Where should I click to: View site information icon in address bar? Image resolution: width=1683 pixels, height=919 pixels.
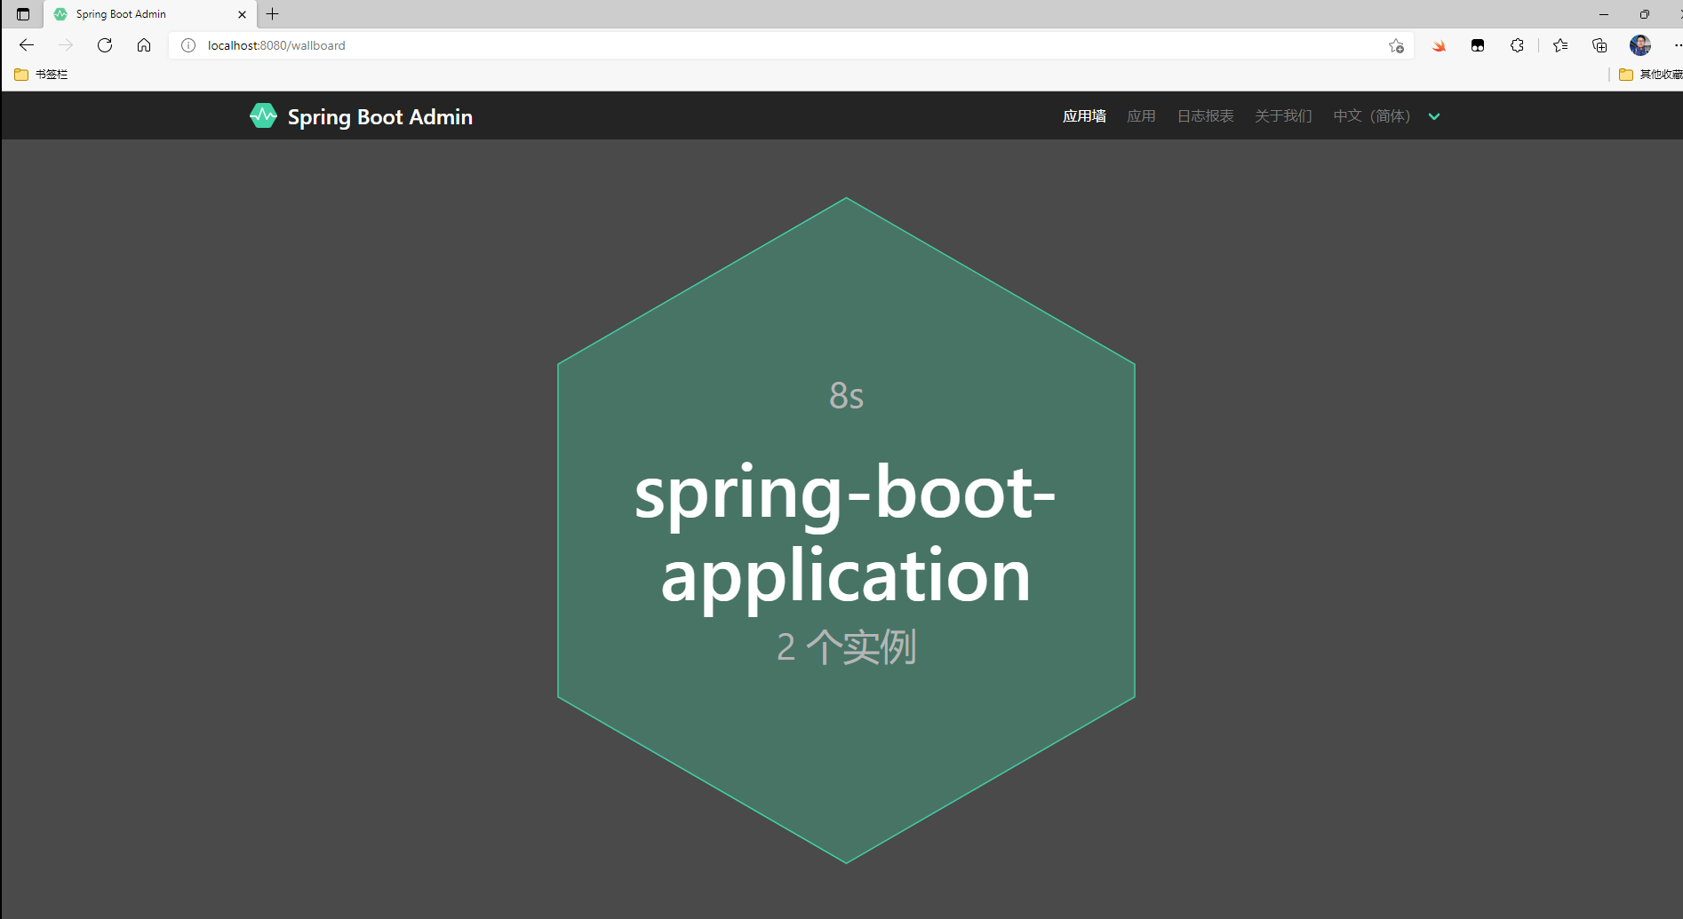pos(188,45)
